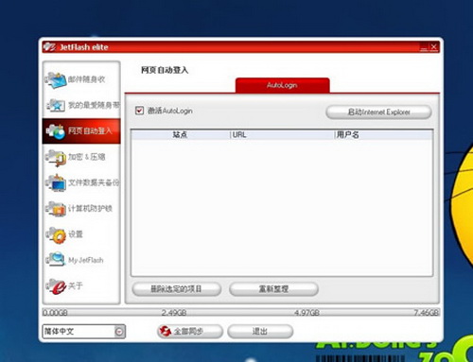Click 启动Internet Explorer button

point(378,112)
